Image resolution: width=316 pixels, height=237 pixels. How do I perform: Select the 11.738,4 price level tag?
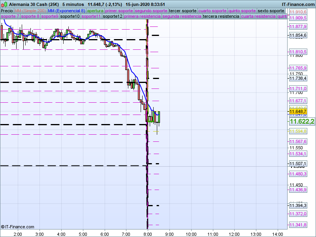pos(298,78)
